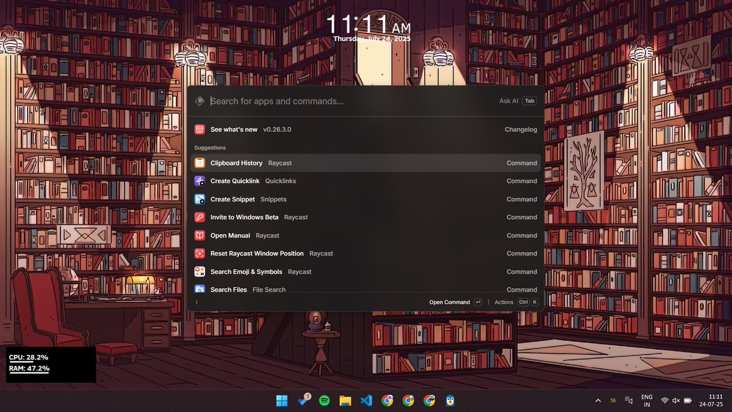Screen dimensions: 732x412
Task: Select Reset Raycast Window Position command
Action: (365, 253)
